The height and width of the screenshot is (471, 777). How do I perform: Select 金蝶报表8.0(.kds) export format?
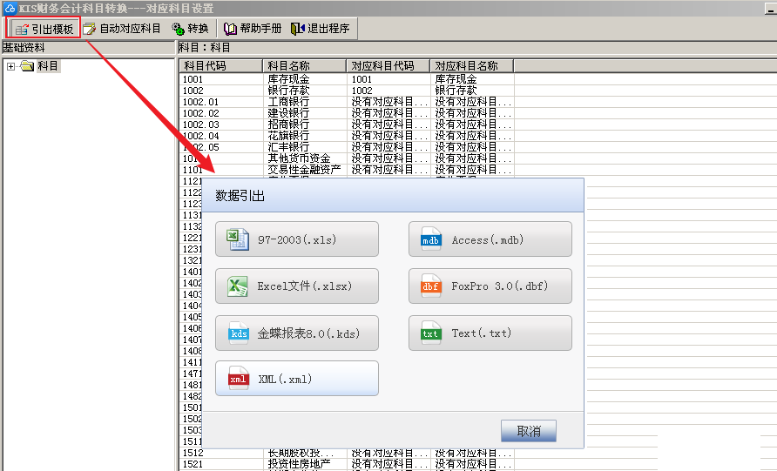click(296, 333)
